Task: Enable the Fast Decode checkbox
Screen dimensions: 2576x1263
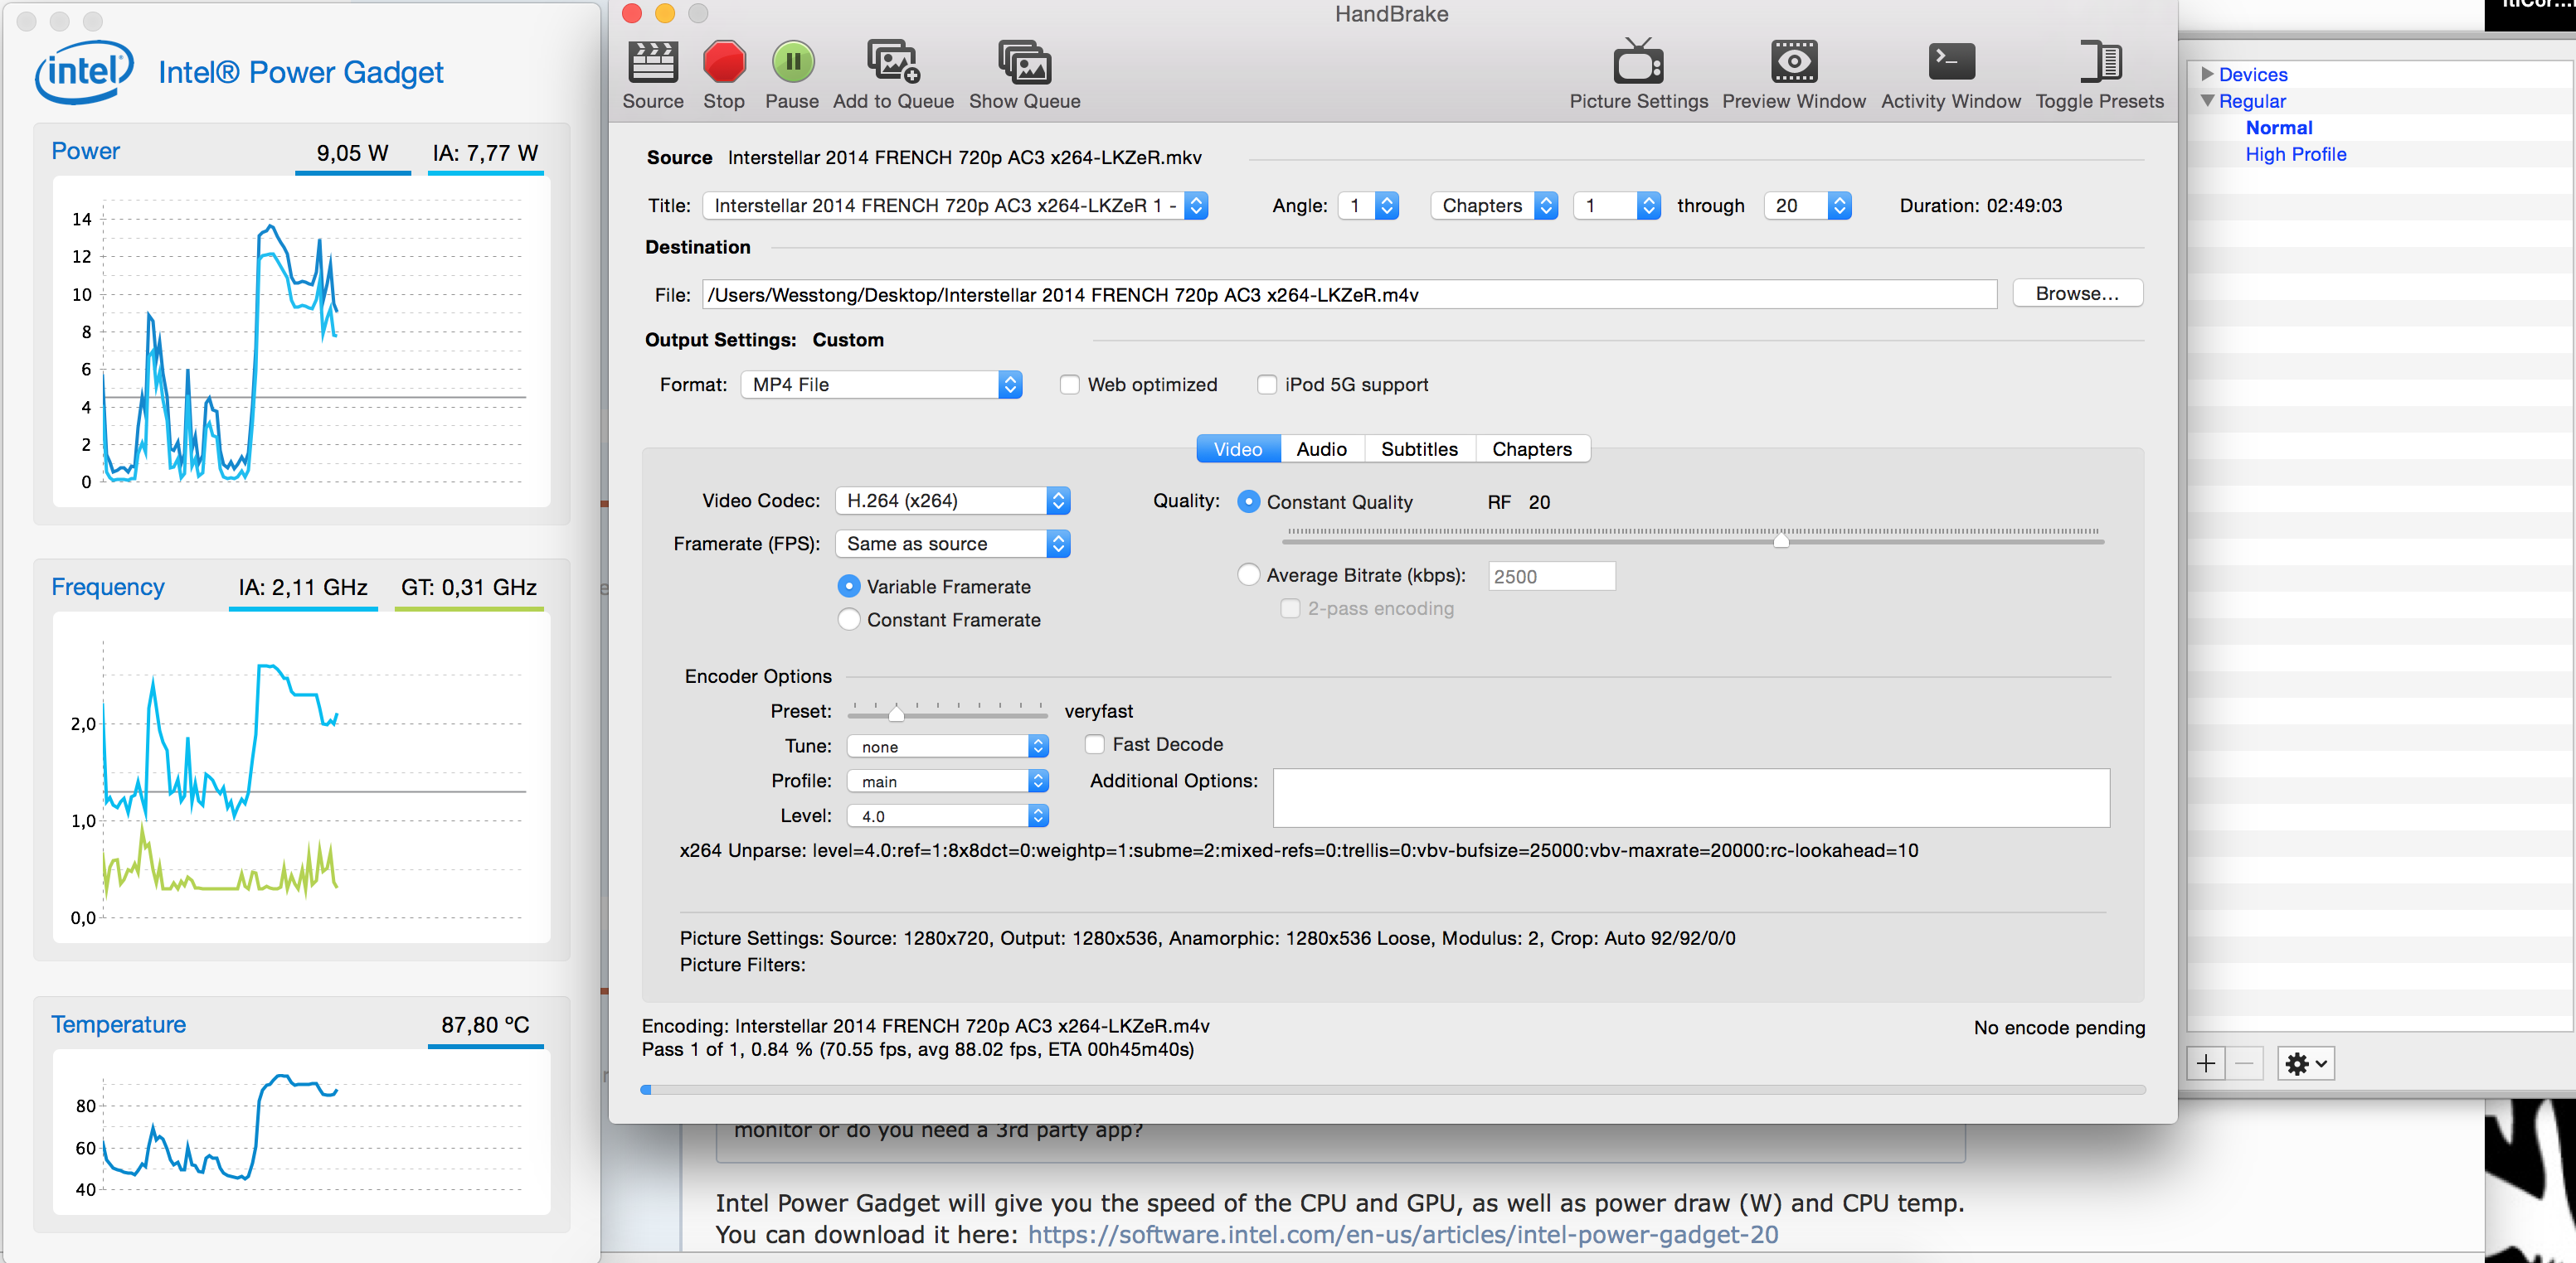Action: (x=1095, y=744)
